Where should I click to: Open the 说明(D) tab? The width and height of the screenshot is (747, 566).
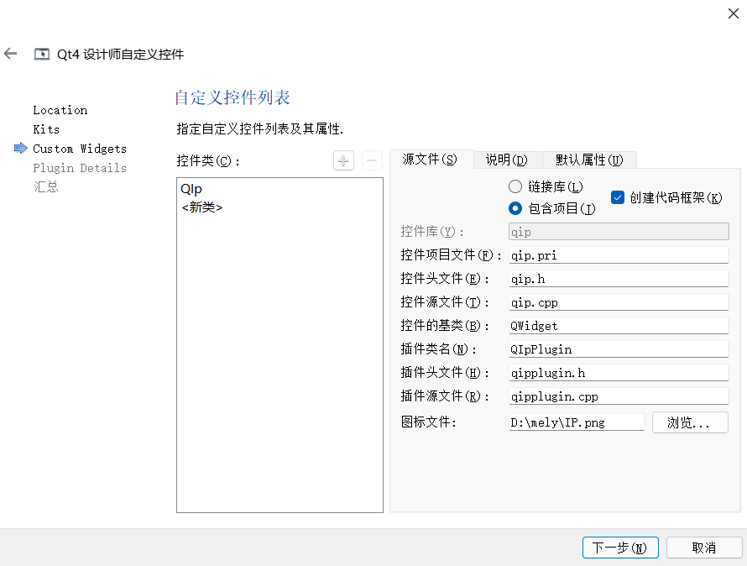506,160
